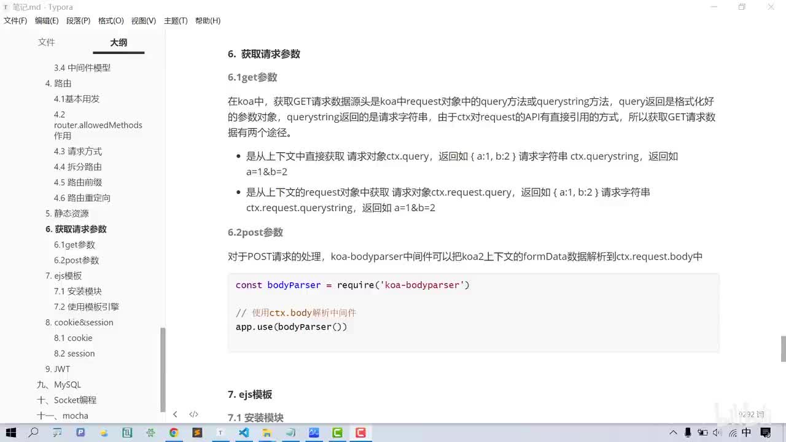Open outline entry 6.1get参数
The height and width of the screenshot is (442, 786).
(x=75, y=245)
